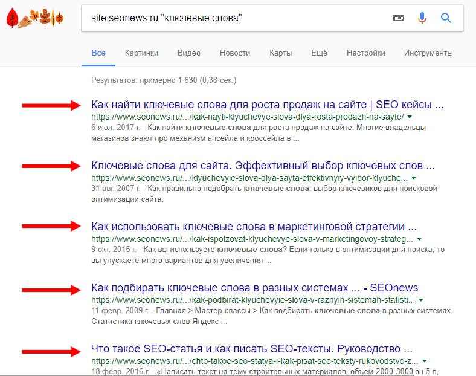Open the autumn leaves Google doodle logo

pos(34,18)
